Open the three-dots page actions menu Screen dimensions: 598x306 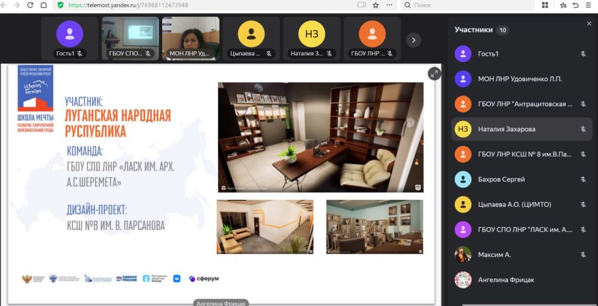click(389, 5)
